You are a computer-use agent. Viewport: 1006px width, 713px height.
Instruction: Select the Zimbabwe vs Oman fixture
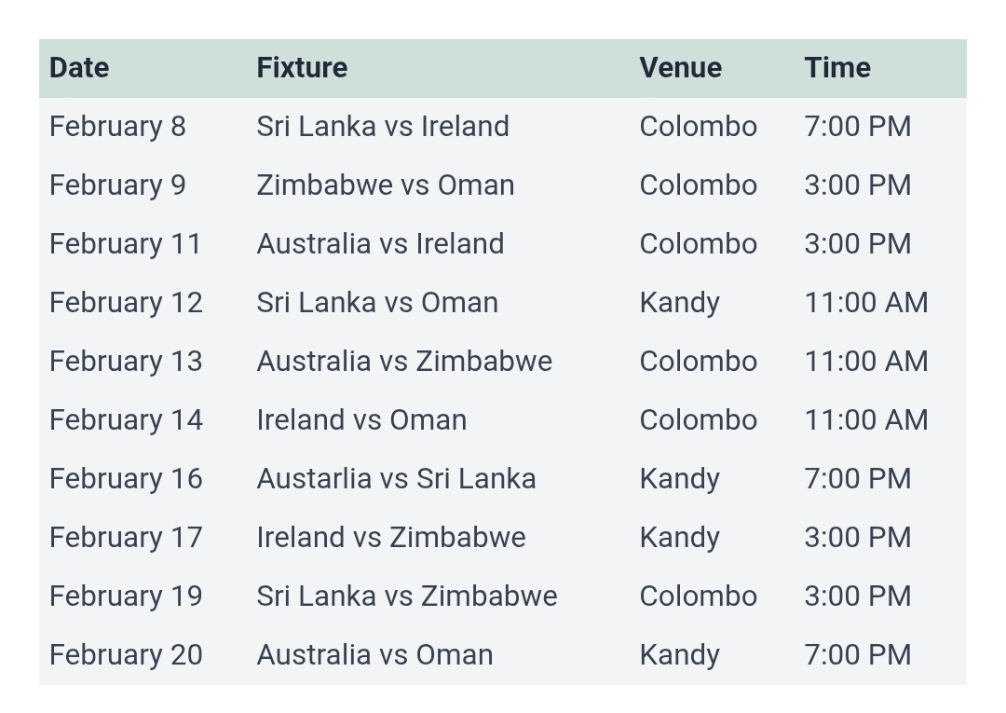coord(386,185)
